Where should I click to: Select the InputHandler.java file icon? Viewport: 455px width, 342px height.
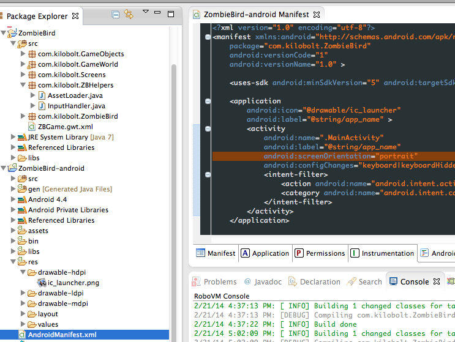click(42, 106)
